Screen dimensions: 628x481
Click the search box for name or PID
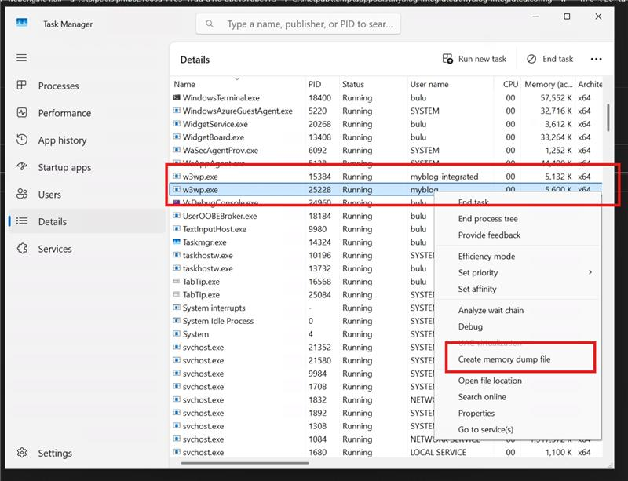pos(298,24)
